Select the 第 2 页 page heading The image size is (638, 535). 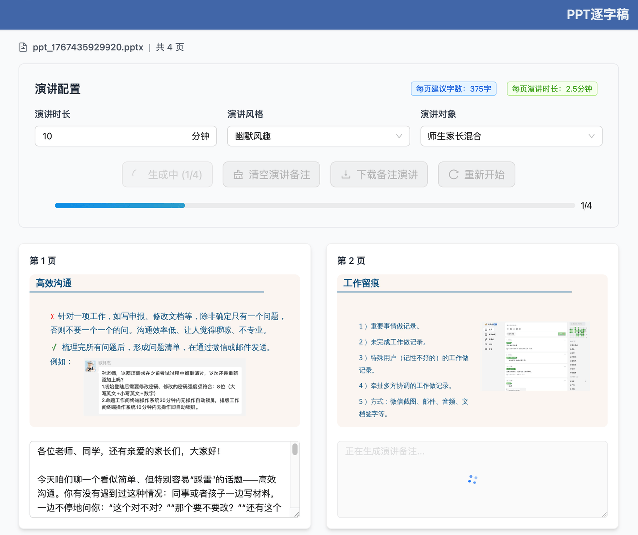click(351, 260)
